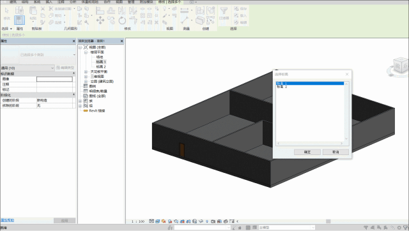This screenshot has width=409, height=231.
Task: Toggle the Properties palette button
Action: click(x=20, y=20)
